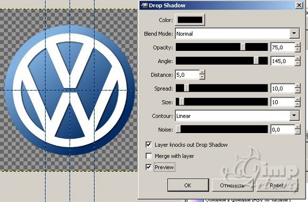
Task: Decrease Distance with the down stepper
Action: [202, 77]
